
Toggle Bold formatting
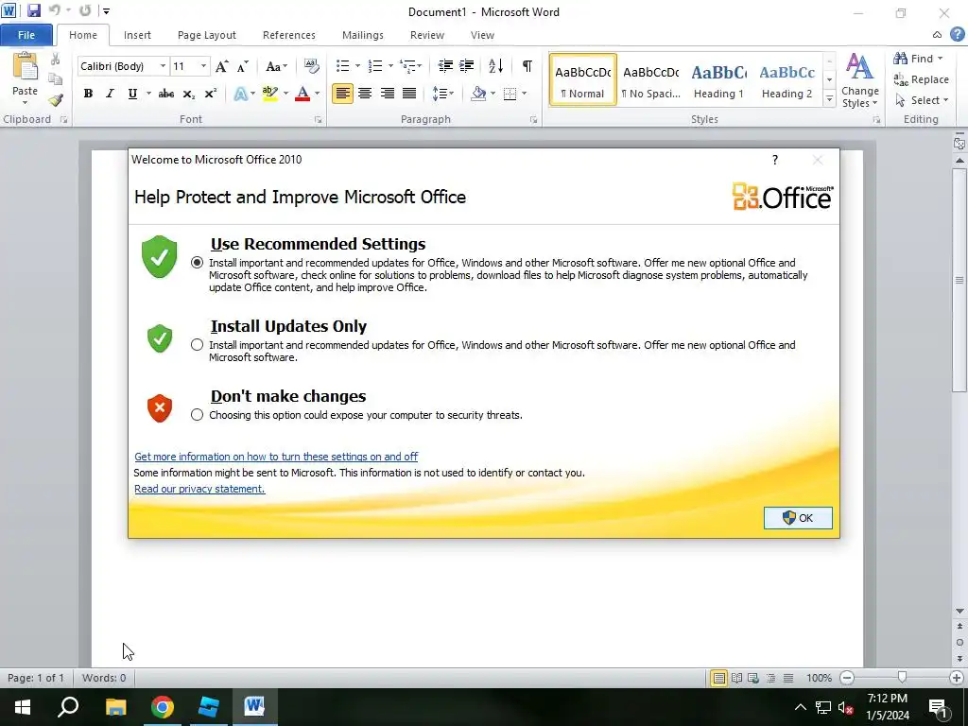tap(88, 94)
